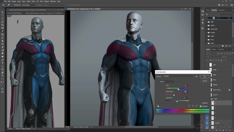Viewport: 234px width, 132px height.
Task: Expand the Light swatches folder
Action: point(207,36)
